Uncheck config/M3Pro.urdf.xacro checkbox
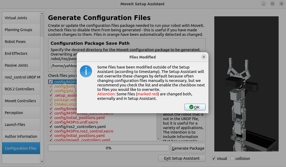Image resolution: width=286 pixels, height=167 pixels. [x=51, y=122]
